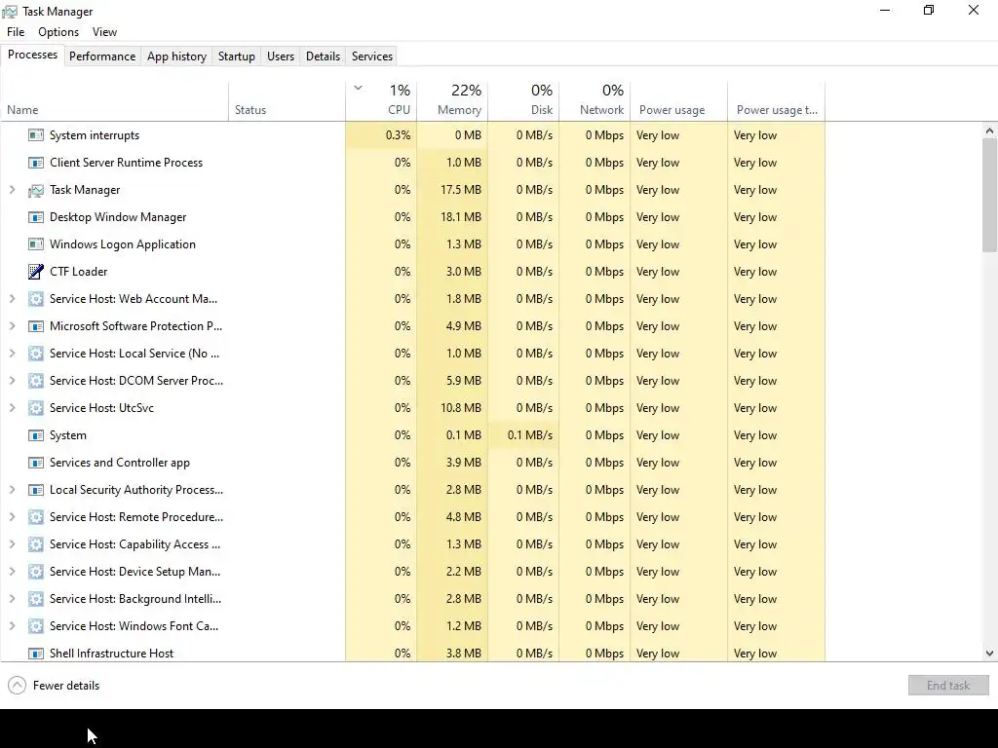The image size is (998, 748).
Task: Sort by the Disk column header
Action: click(523, 101)
